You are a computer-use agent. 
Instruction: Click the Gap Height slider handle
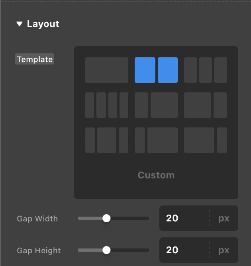(106, 250)
